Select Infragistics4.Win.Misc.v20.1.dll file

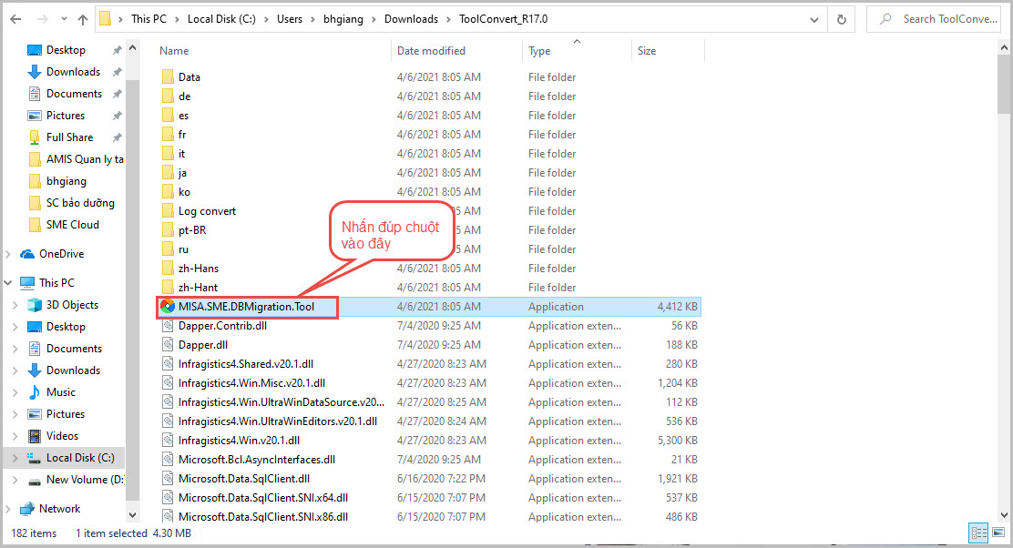pyautogui.click(x=429, y=383)
